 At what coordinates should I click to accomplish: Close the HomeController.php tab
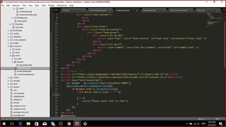coord(191,11)
